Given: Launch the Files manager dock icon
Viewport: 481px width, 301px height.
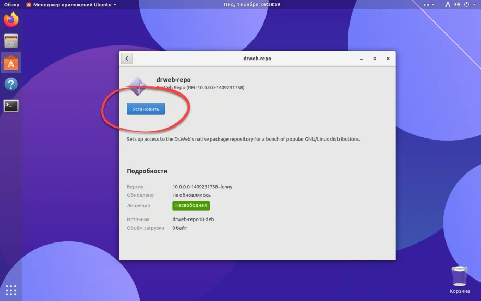Looking at the screenshot, I should point(11,41).
